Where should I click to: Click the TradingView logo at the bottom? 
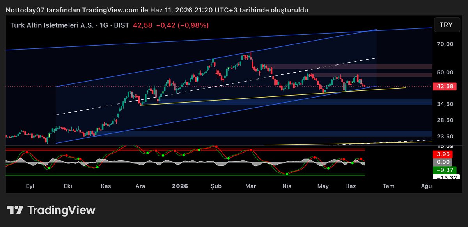click(x=51, y=210)
